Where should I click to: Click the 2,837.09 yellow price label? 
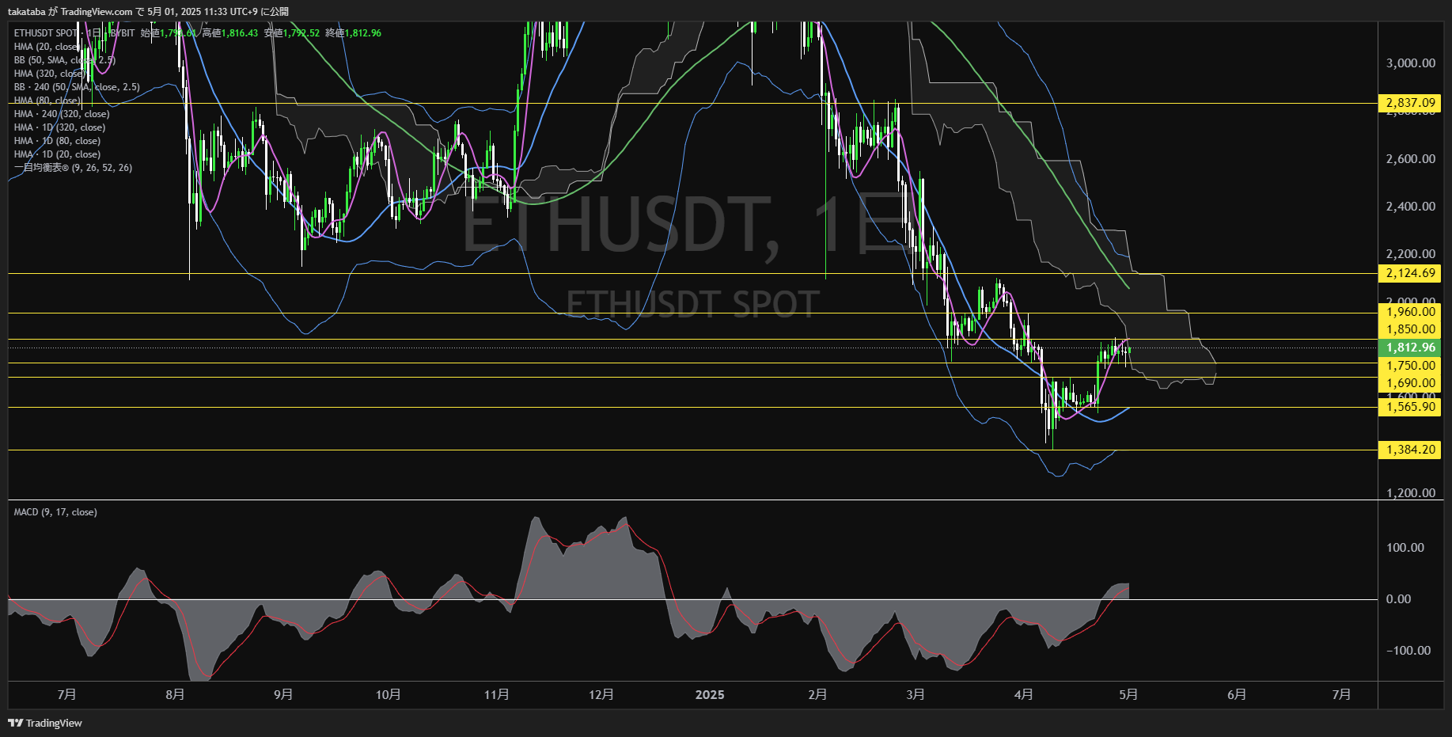tap(1410, 103)
